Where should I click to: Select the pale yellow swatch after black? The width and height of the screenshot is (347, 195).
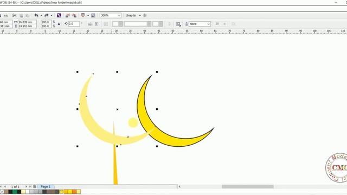pos(23,191)
